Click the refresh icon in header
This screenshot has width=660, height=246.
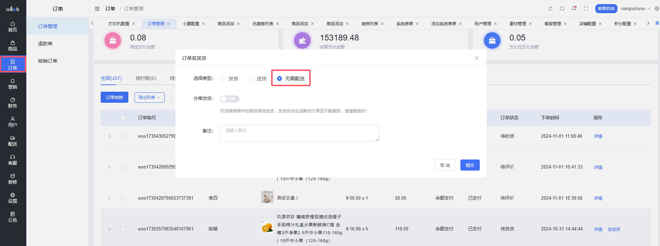550,9
